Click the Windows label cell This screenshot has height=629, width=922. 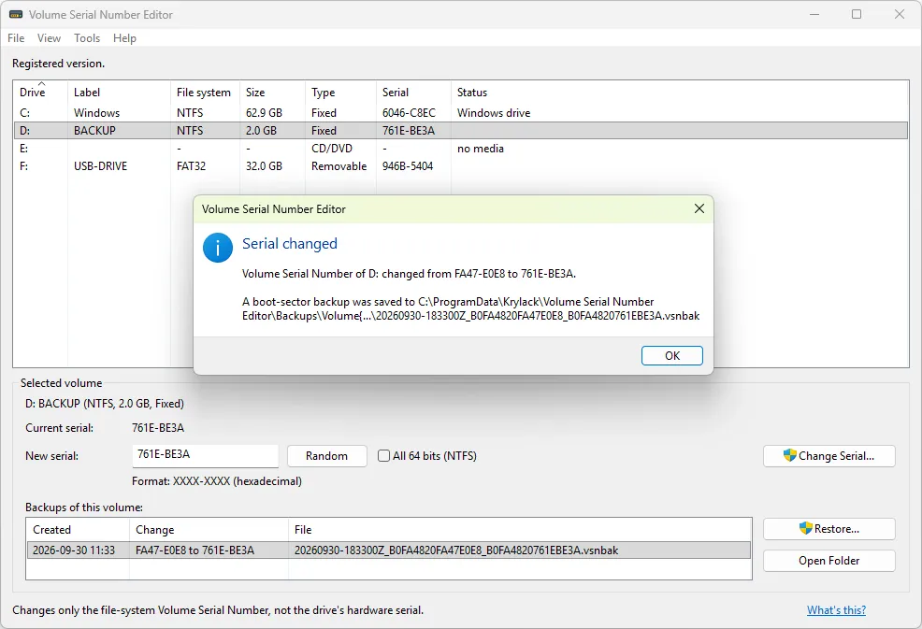pos(96,113)
